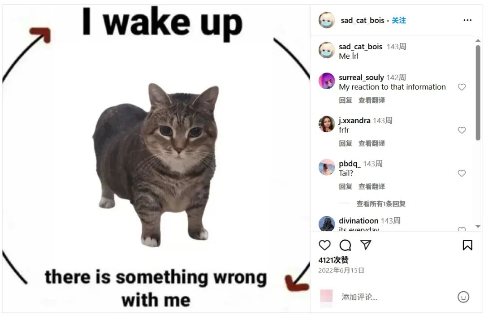Save post with bookmark icon
The height and width of the screenshot is (315, 484).
tap(467, 245)
